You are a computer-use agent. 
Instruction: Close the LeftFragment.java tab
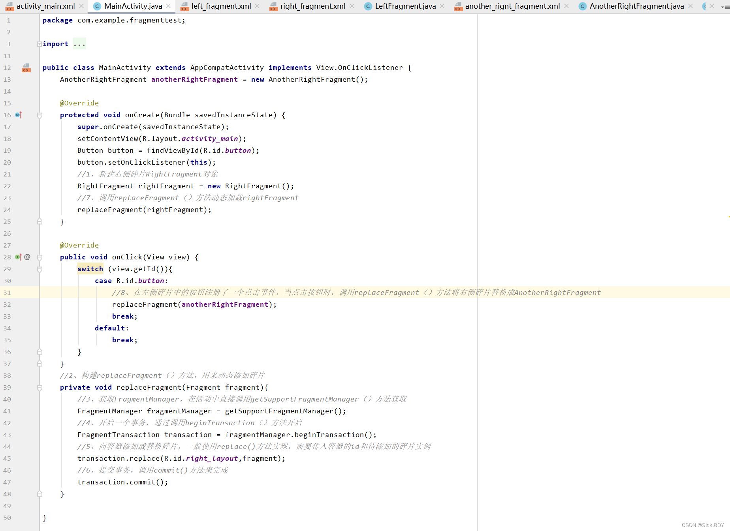pyautogui.click(x=442, y=6)
